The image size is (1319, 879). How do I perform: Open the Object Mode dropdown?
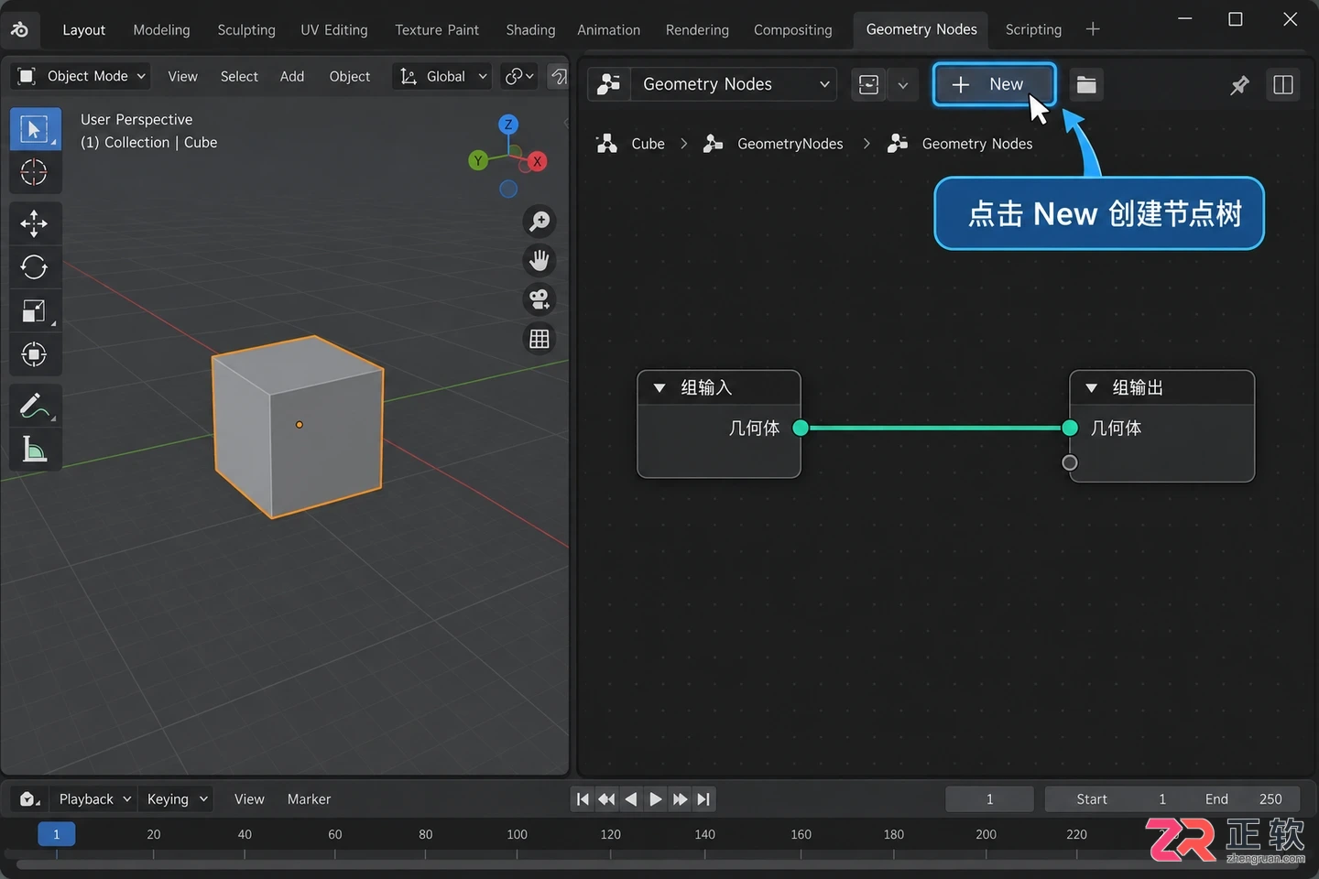click(81, 76)
